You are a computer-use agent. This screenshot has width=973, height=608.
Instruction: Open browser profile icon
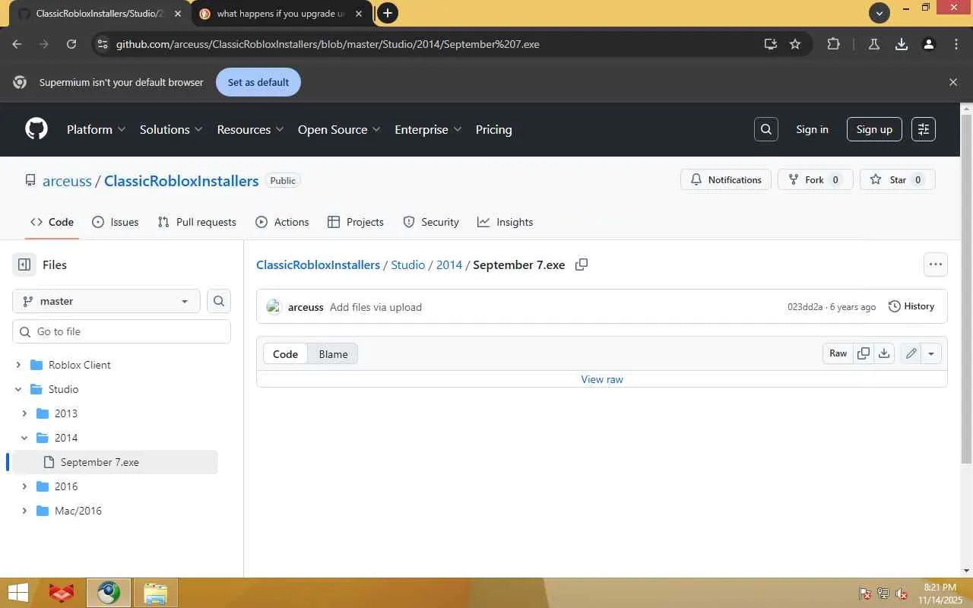coord(929,44)
